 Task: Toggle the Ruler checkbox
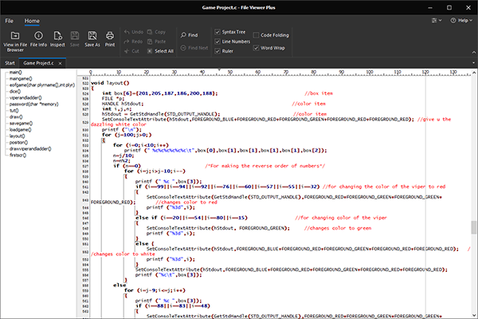coord(217,51)
